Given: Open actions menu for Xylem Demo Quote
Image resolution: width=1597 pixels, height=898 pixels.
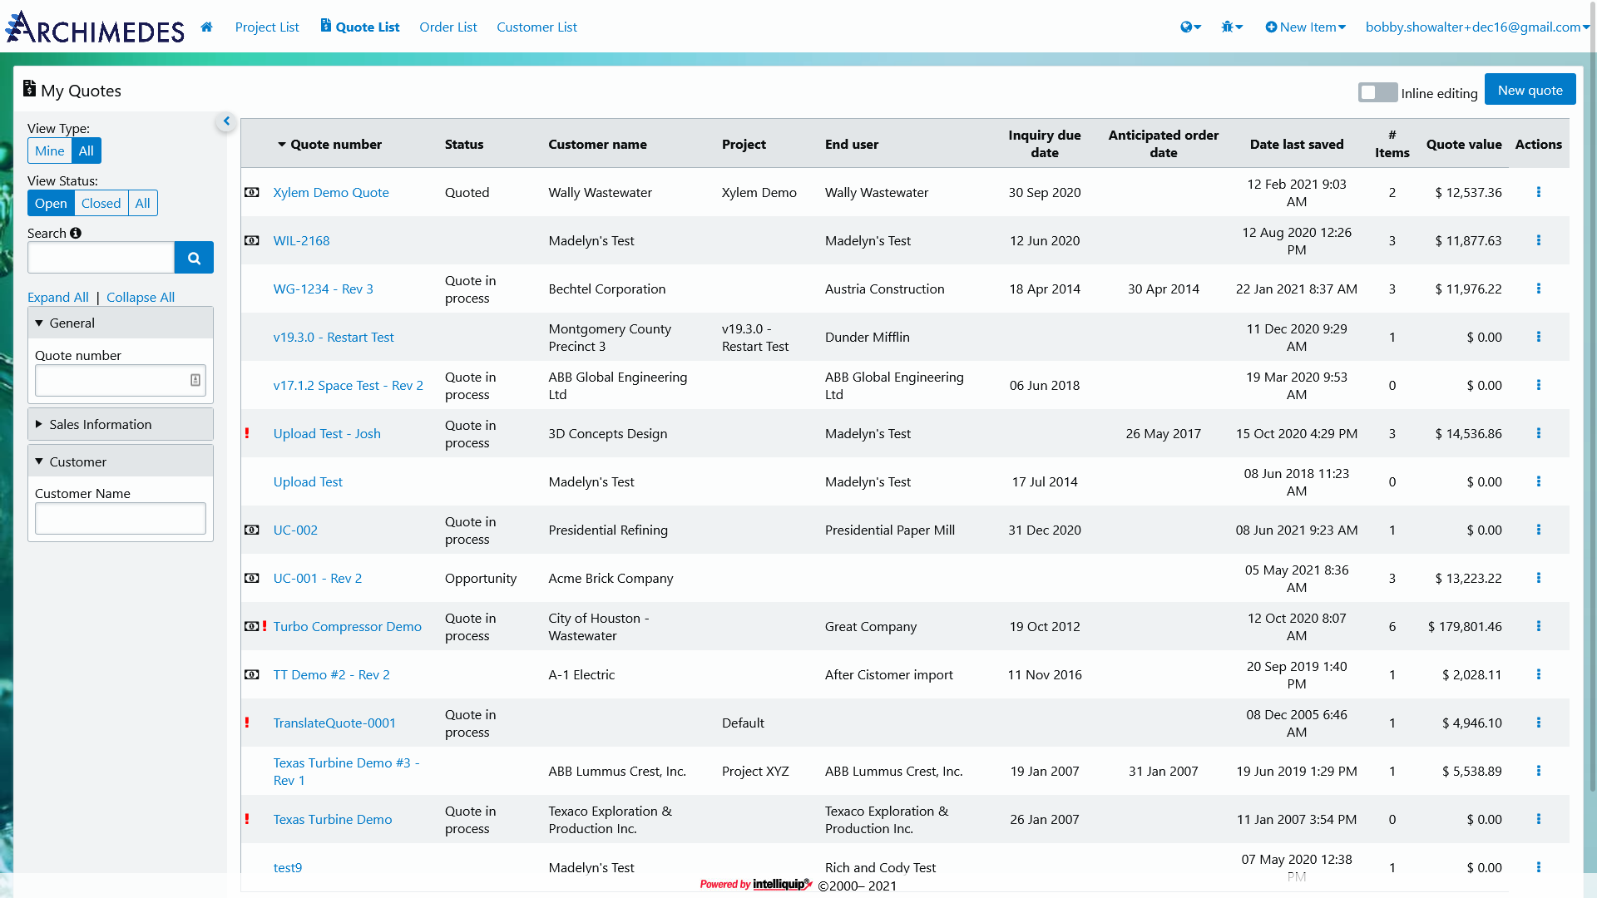Looking at the screenshot, I should pyautogui.click(x=1538, y=192).
